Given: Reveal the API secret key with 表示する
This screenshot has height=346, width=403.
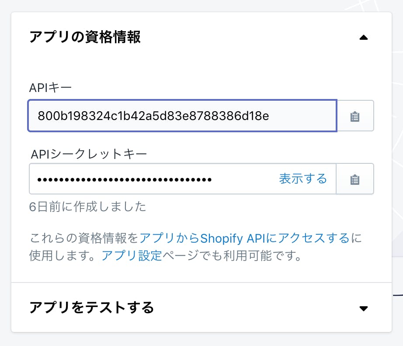Looking at the screenshot, I should (x=303, y=179).
